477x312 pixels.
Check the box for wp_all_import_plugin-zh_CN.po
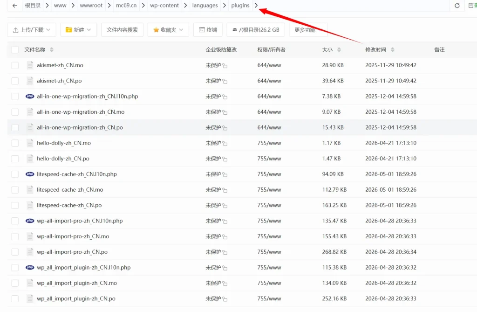pyautogui.click(x=15, y=298)
